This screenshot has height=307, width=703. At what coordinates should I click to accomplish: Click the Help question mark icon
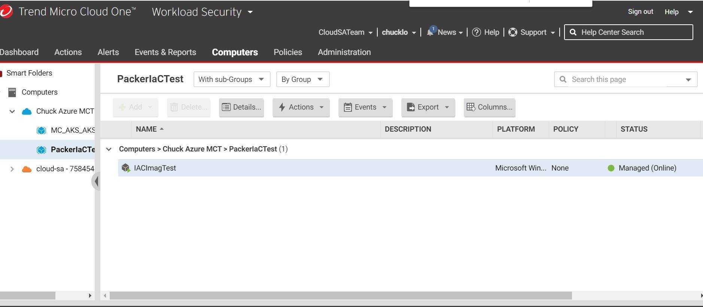476,32
